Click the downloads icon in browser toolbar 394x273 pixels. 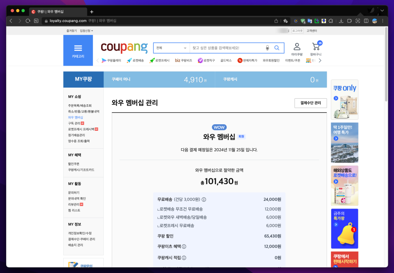point(341,21)
